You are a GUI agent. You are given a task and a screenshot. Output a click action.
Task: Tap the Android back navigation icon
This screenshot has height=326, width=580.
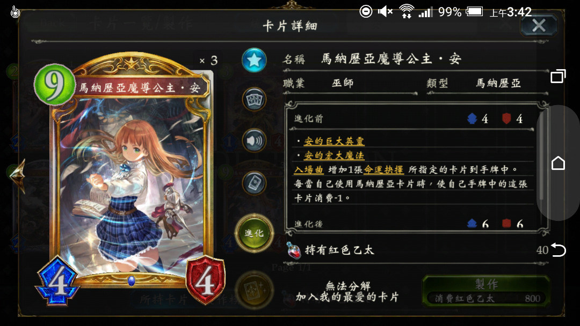pyautogui.click(x=559, y=250)
